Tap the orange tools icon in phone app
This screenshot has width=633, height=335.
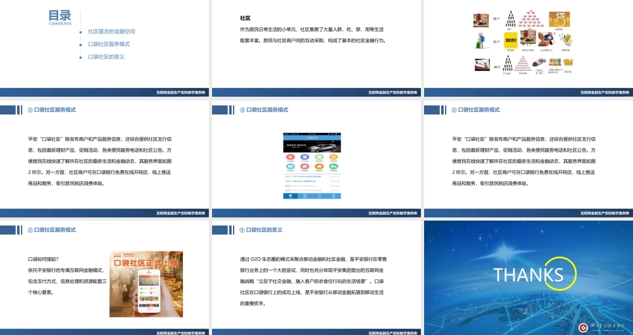[x=334, y=157]
